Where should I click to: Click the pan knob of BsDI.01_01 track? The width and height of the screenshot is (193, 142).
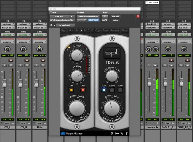coord(168,49)
